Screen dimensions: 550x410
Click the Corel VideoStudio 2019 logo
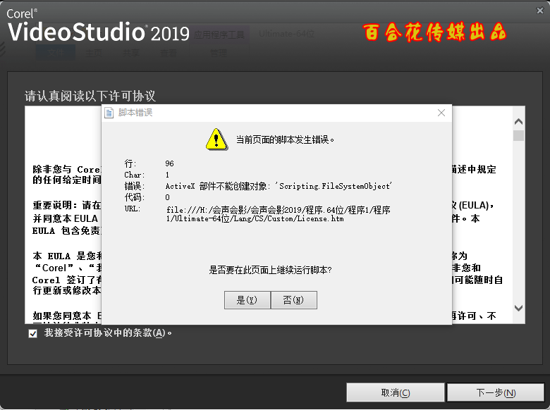(x=98, y=25)
